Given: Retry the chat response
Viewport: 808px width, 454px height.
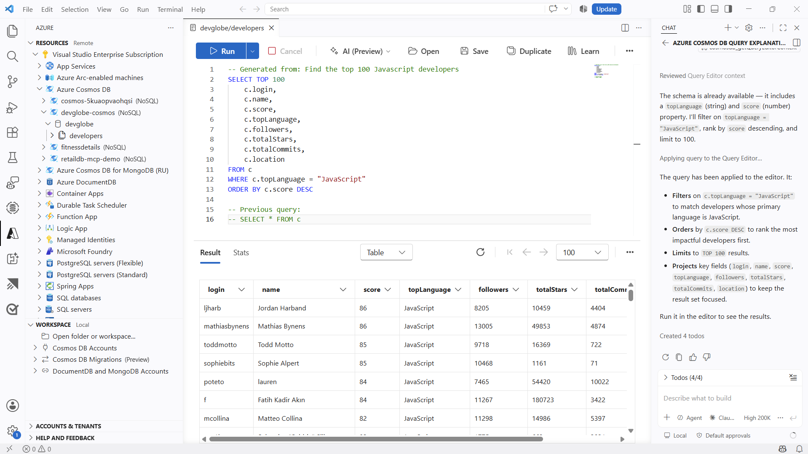Looking at the screenshot, I should coord(666,357).
